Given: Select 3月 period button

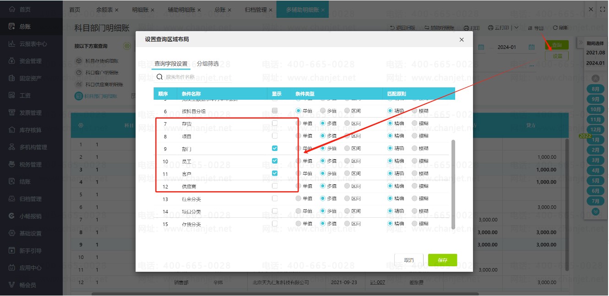Looking at the screenshot, I should tap(596, 160).
